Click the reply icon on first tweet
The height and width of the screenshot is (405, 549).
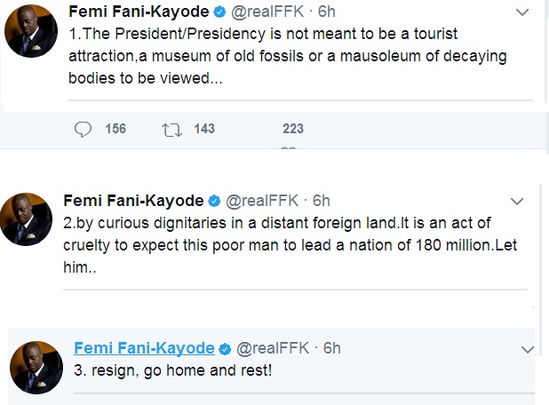pyautogui.click(x=84, y=129)
